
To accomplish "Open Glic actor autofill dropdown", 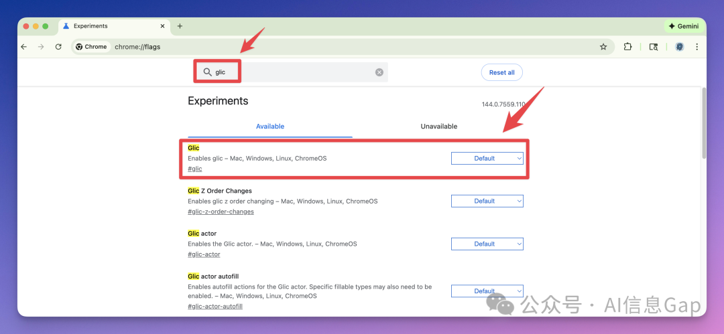I will [487, 291].
